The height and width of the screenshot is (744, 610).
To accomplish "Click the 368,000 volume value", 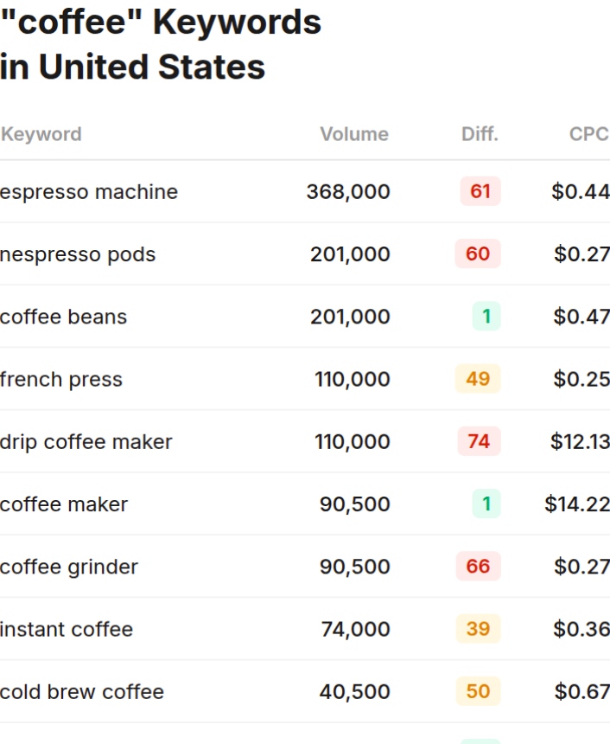I will tap(348, 191).
